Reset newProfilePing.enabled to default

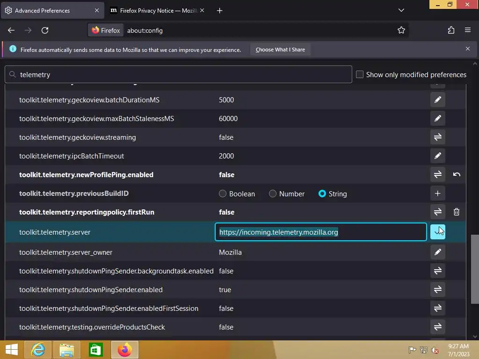[457, 174]
